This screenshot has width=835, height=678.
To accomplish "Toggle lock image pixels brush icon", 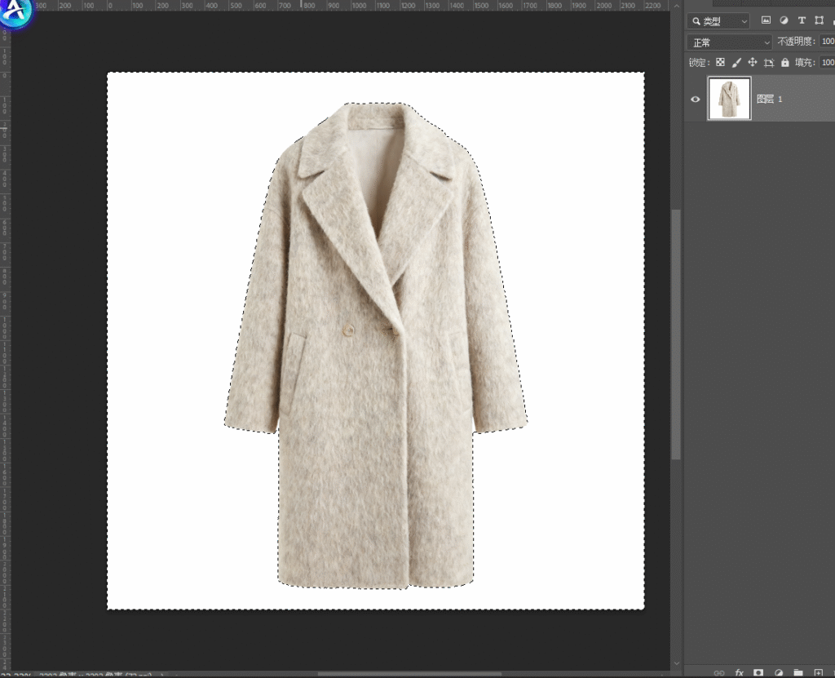I will click(736, 62).
